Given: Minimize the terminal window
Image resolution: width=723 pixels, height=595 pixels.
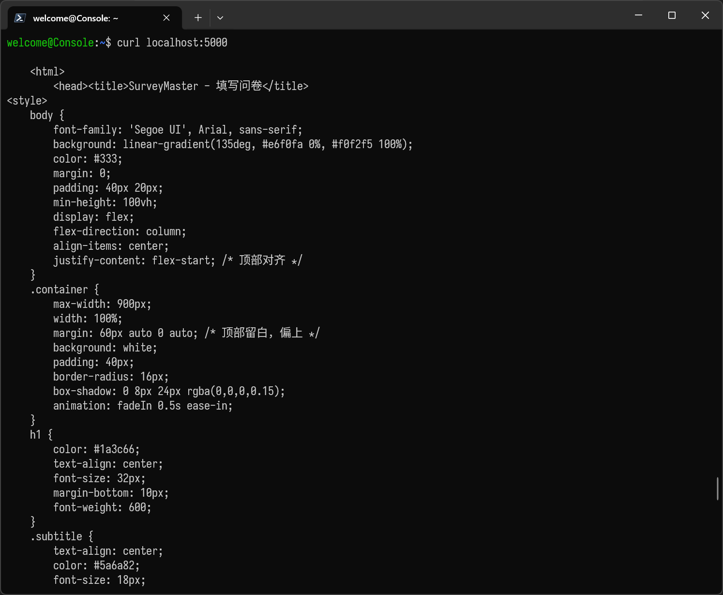Looking at the screenshot, I should (x=638, y=15).
